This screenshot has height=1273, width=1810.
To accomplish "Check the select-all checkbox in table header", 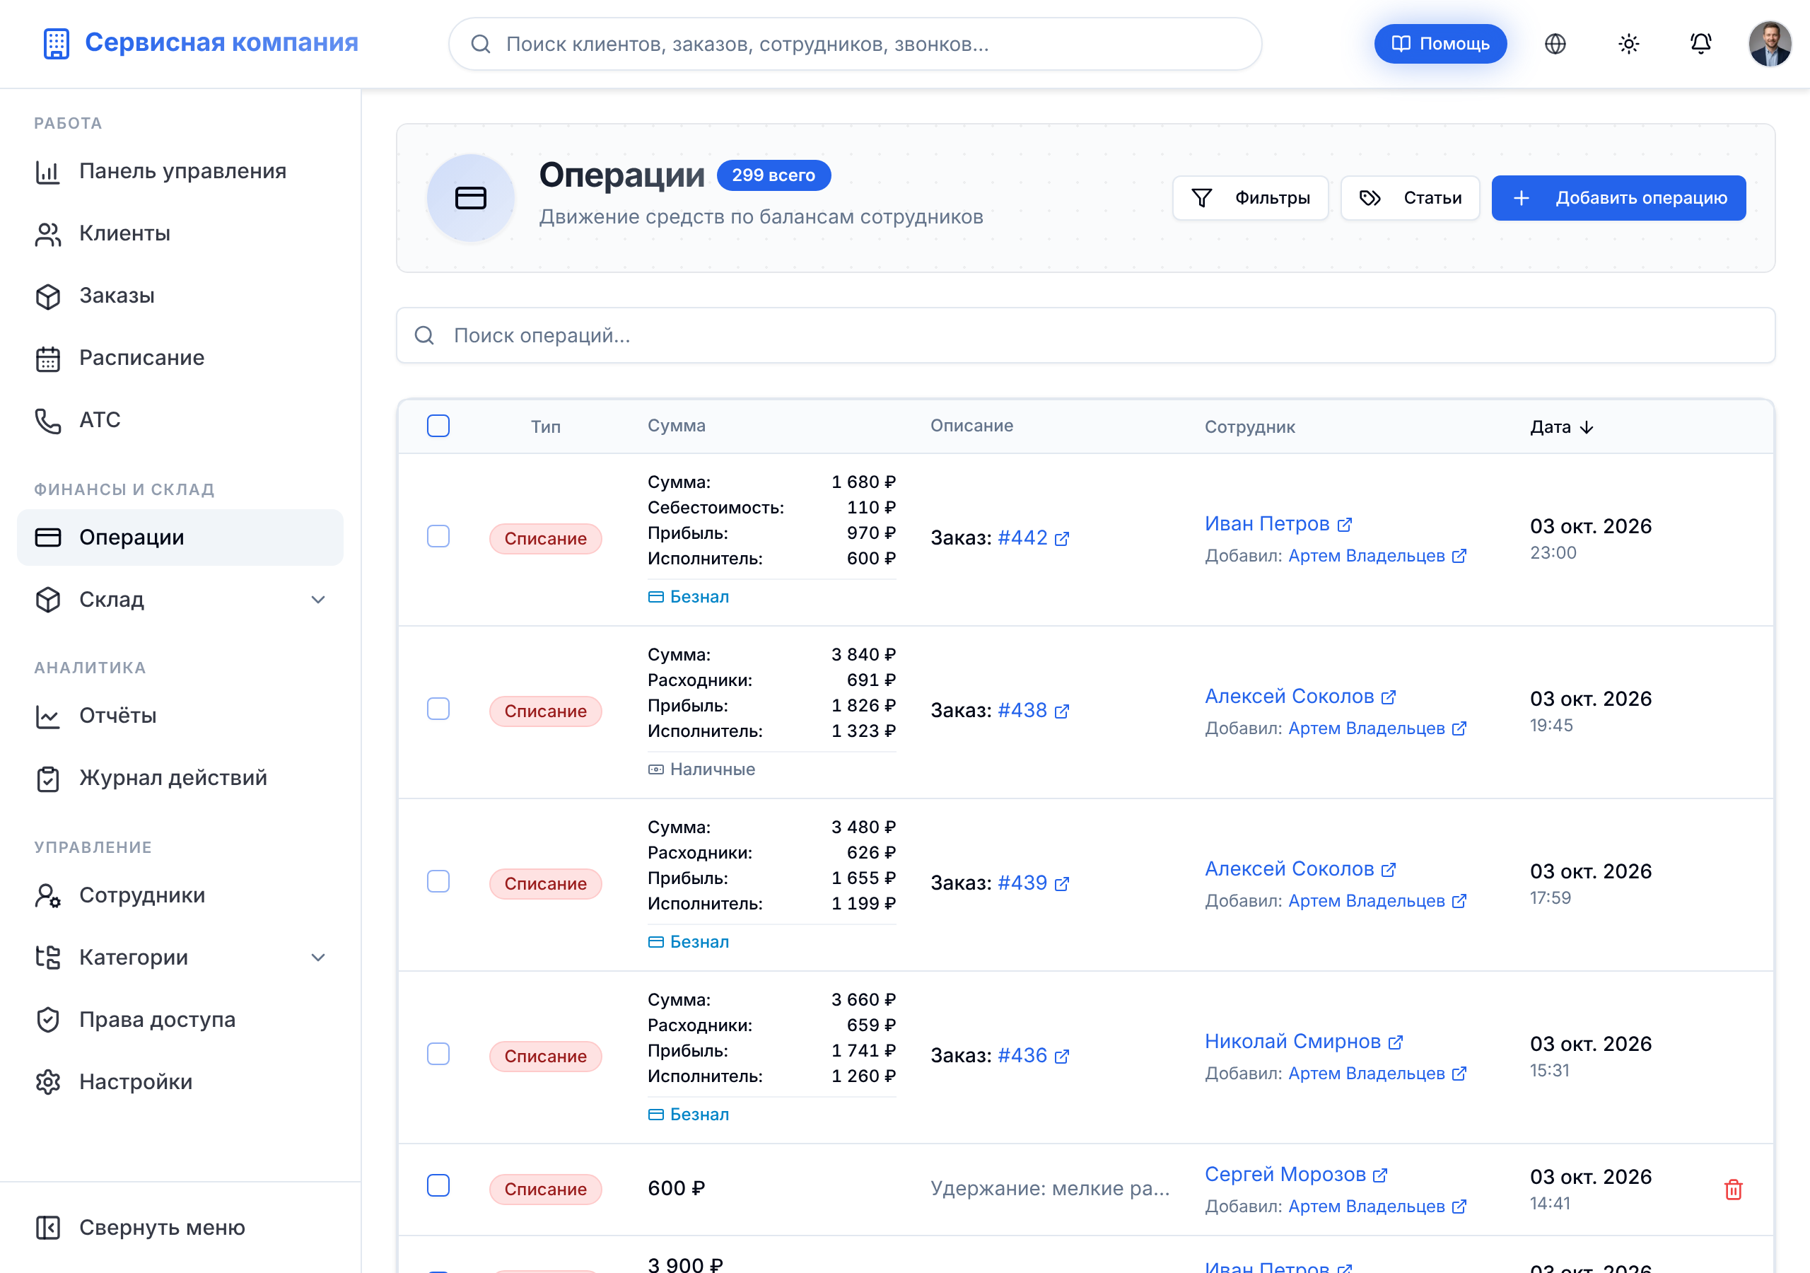I will coord(438,426).
